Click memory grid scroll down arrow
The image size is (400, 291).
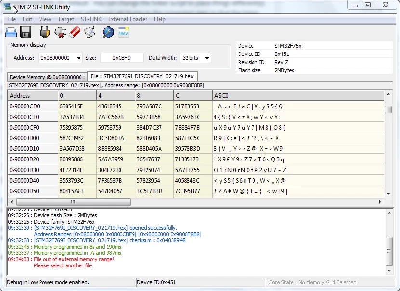(388, 194)
